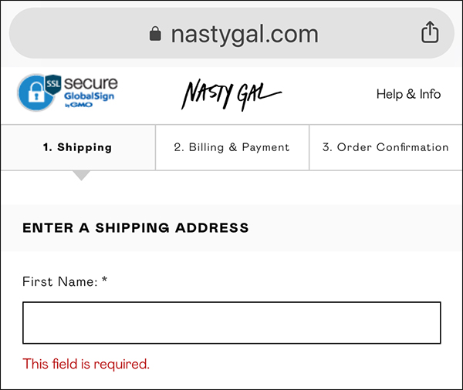The height and width of the screenshot is (390, 463).
Task: Focus the First Name text field
Action: click(231, 322)
